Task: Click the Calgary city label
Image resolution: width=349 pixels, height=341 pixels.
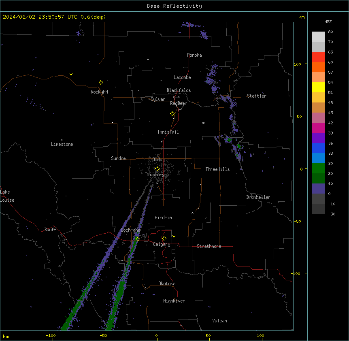Action: 162,244
